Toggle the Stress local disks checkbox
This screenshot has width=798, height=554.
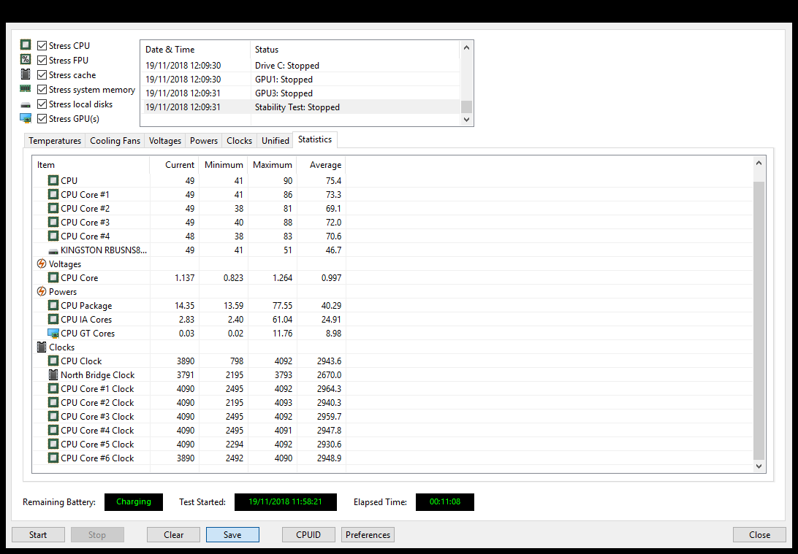coord(42,104)
